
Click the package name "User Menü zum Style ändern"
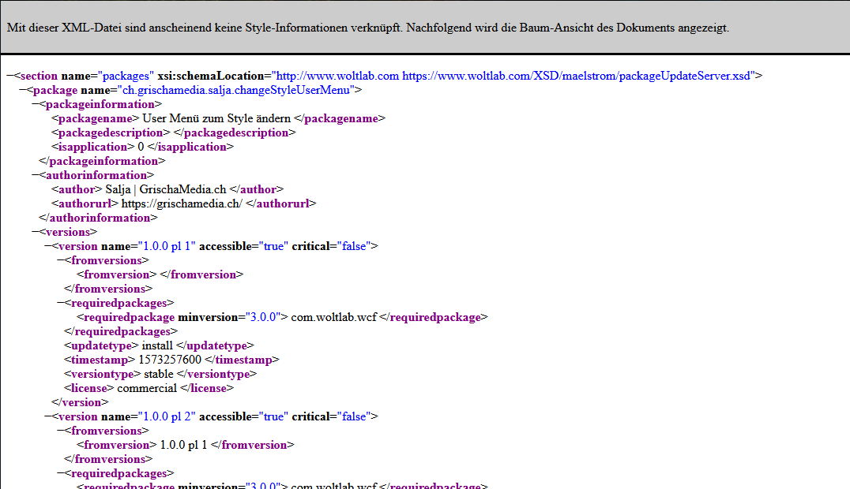[x=216, y=119]
